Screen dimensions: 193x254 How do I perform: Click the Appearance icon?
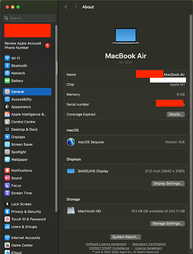7,107
